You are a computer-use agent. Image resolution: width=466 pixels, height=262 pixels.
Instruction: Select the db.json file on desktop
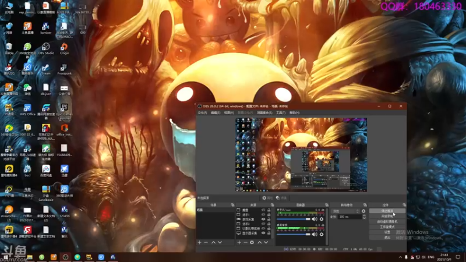[x=46, y=90]
